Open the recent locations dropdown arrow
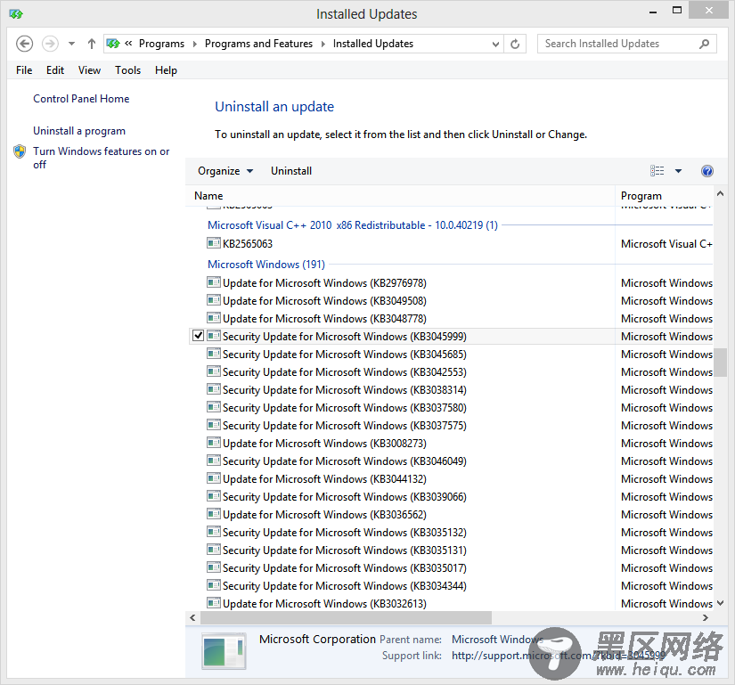 pos(71,44)
